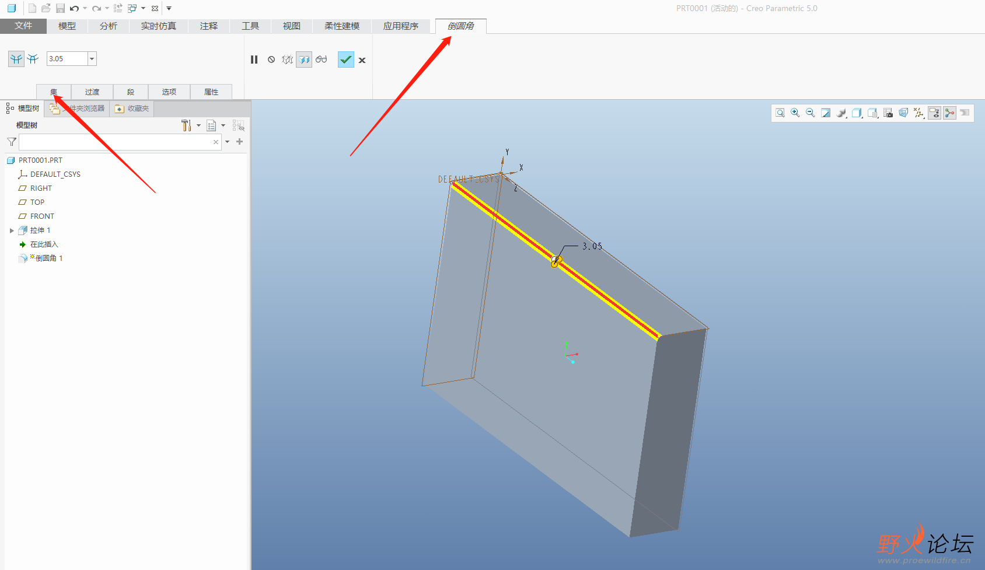
Task: Expand the 拉伸 1 feature node
Action: click(12, 230)
